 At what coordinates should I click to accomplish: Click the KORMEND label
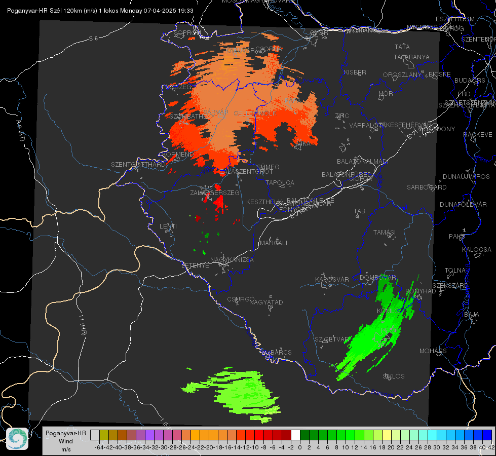coord(177,155)
